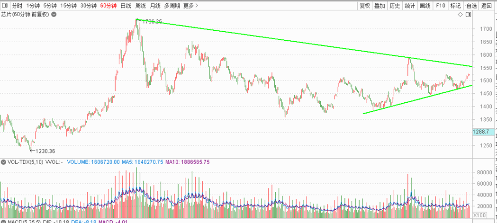This screenshot has width=497, height=223.
Task: Toggle the right side panel icon
Action: 469,15
